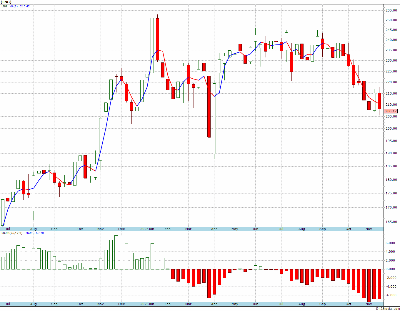The image size is (400, 311).
Task: Click the -2.000 MACD axis label
Action: pyautogui.click(x=391, y=278)
